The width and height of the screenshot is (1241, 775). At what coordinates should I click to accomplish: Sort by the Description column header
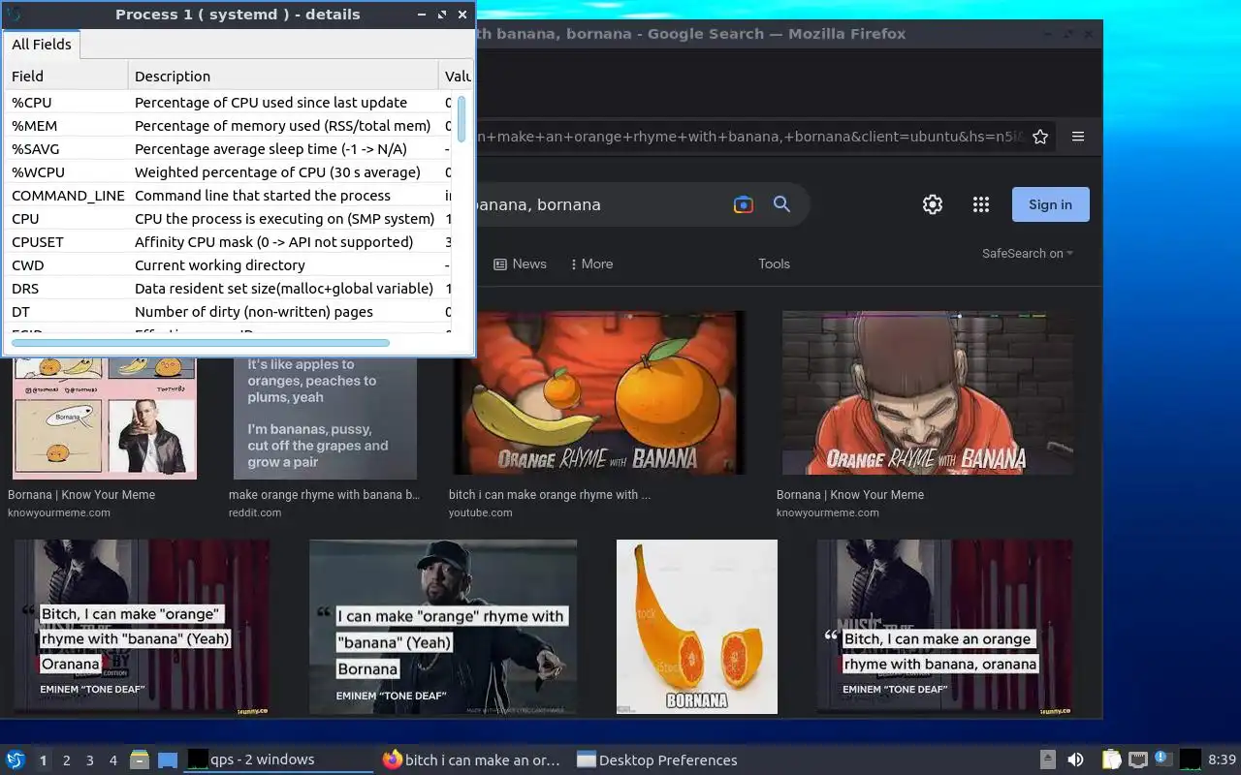point(283,76)
